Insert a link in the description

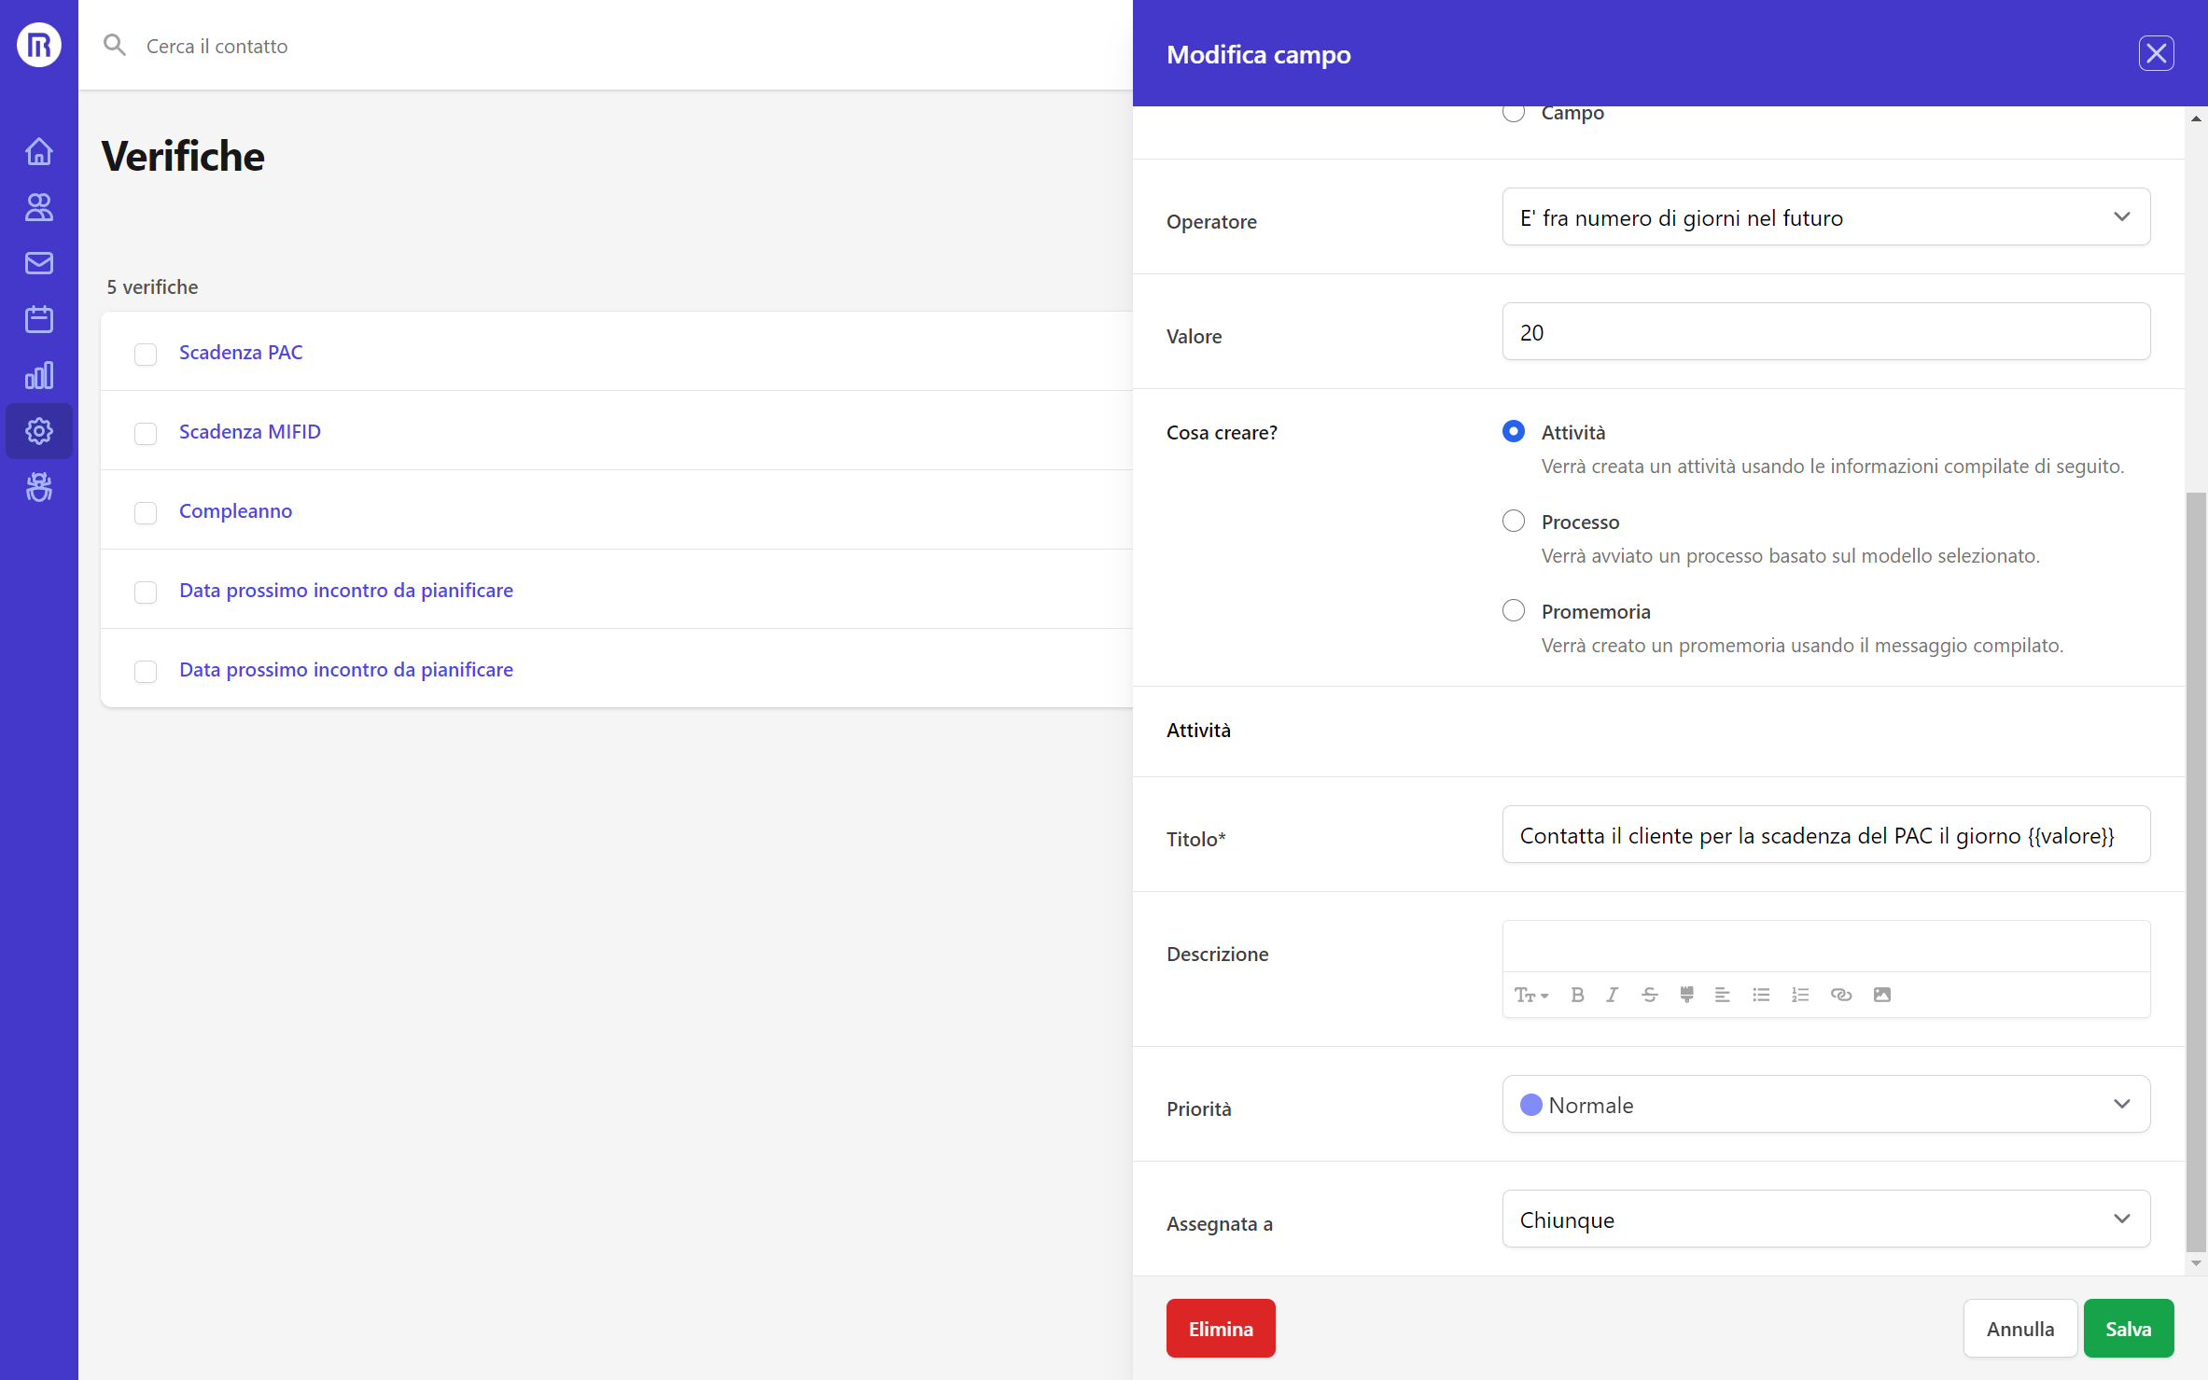tap(1840, 995)
